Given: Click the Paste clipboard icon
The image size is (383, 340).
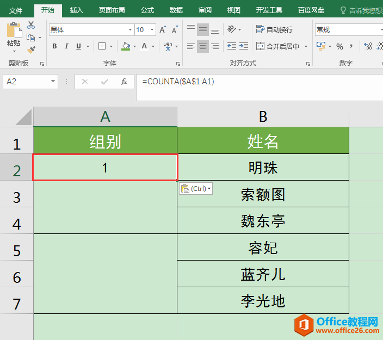Looking at the screenshot, I should (14, 30).
